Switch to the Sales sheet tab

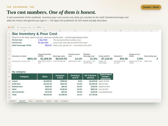56,101
